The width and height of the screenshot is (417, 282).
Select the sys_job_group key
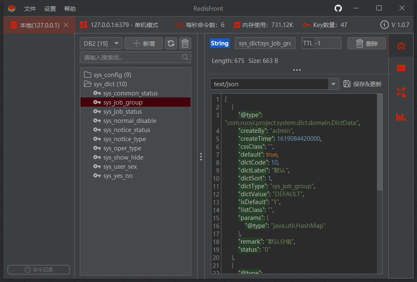click(x=136, y=102)
